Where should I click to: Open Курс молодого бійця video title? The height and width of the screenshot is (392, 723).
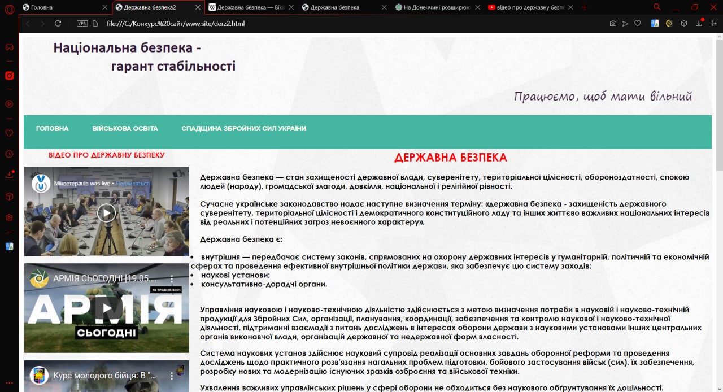click(104, 375)
